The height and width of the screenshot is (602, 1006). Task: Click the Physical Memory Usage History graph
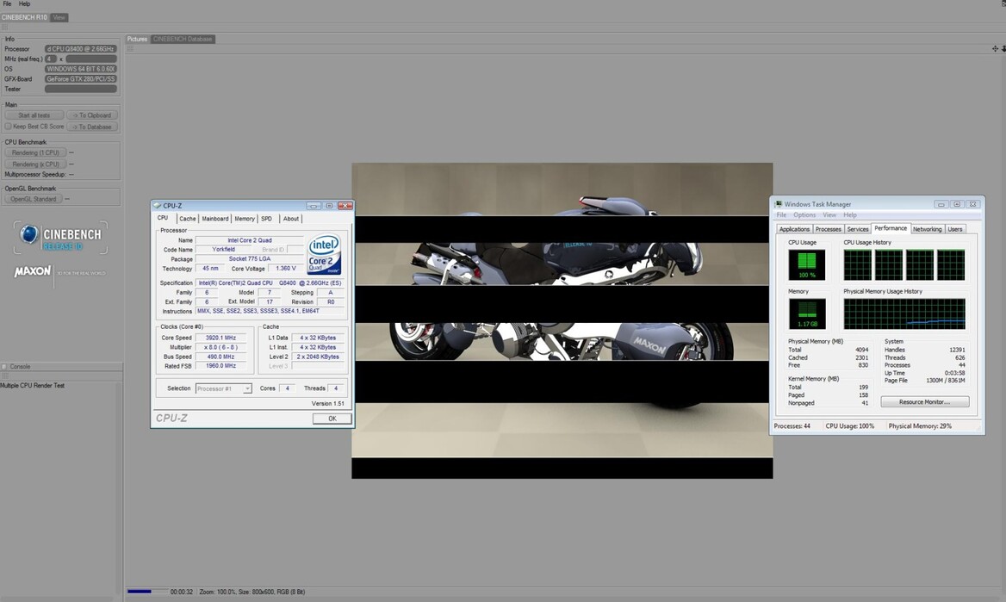click(x=904, y=313)
